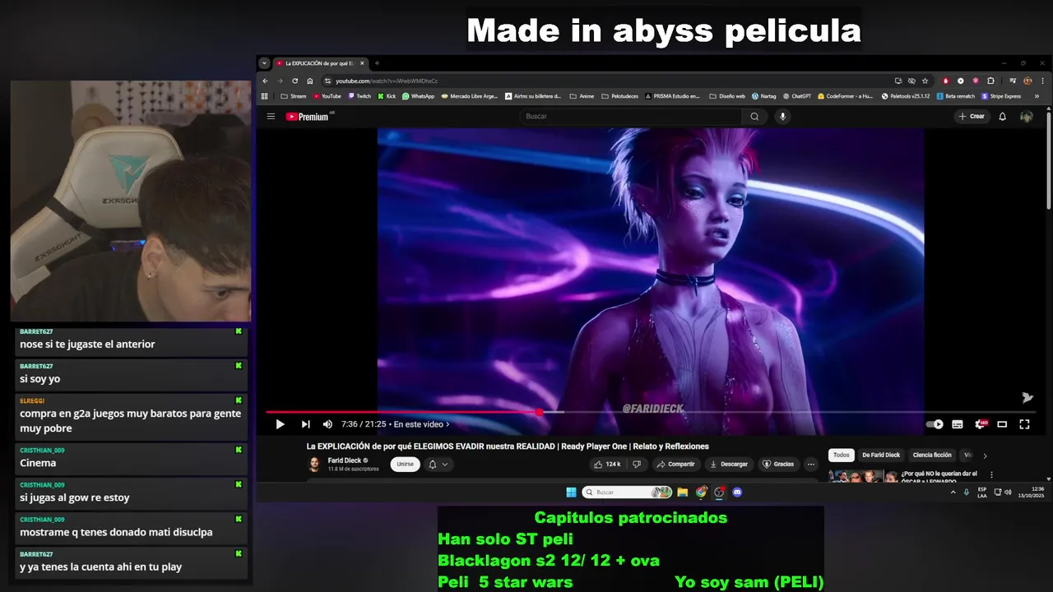Mute the video volume

tap(327, 424)
